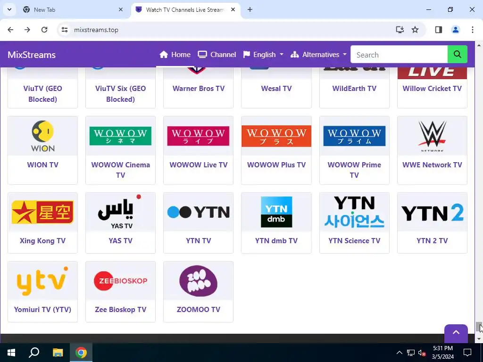Viewport: 483px width, 362px height.
Task: Open the Wesal TV link
Action: (x=276, y=88)
